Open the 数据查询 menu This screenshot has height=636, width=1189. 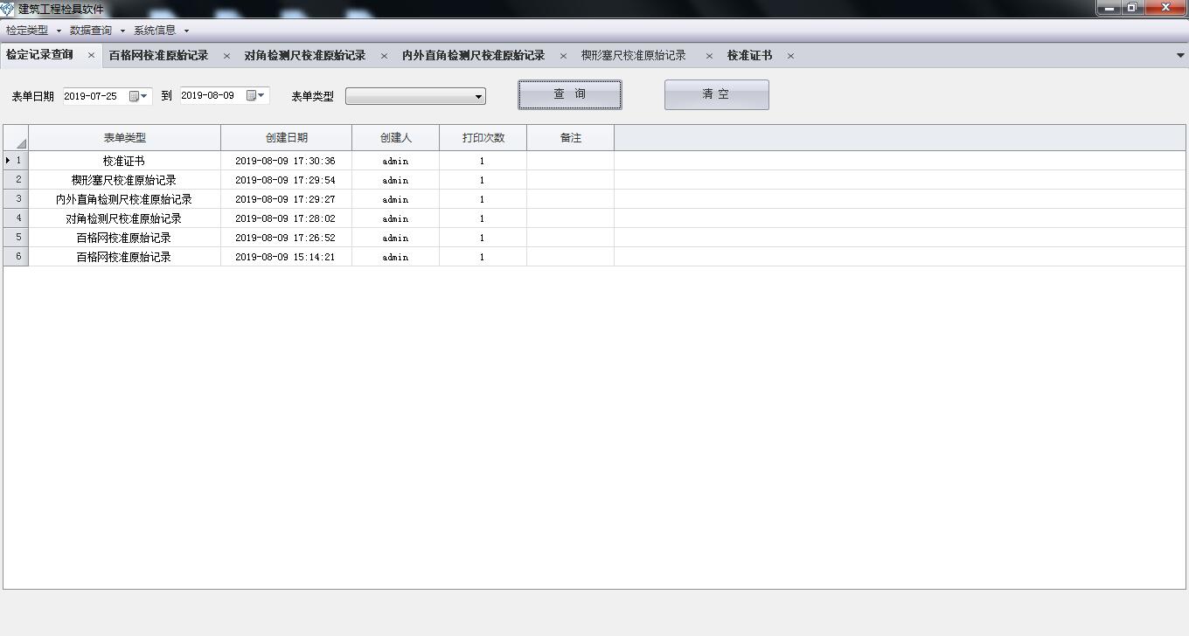pyautogui.click(x=96, y=31)
